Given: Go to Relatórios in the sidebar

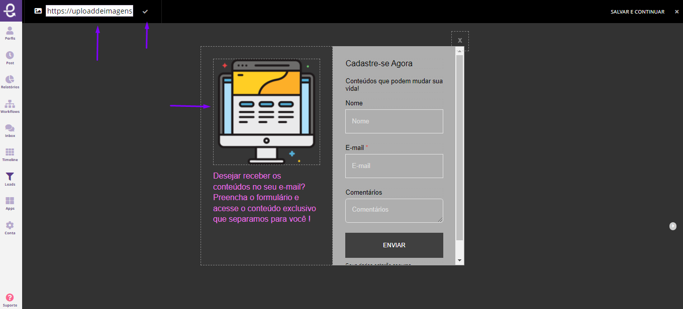Looking at the screenshot, I should [10, 82].
